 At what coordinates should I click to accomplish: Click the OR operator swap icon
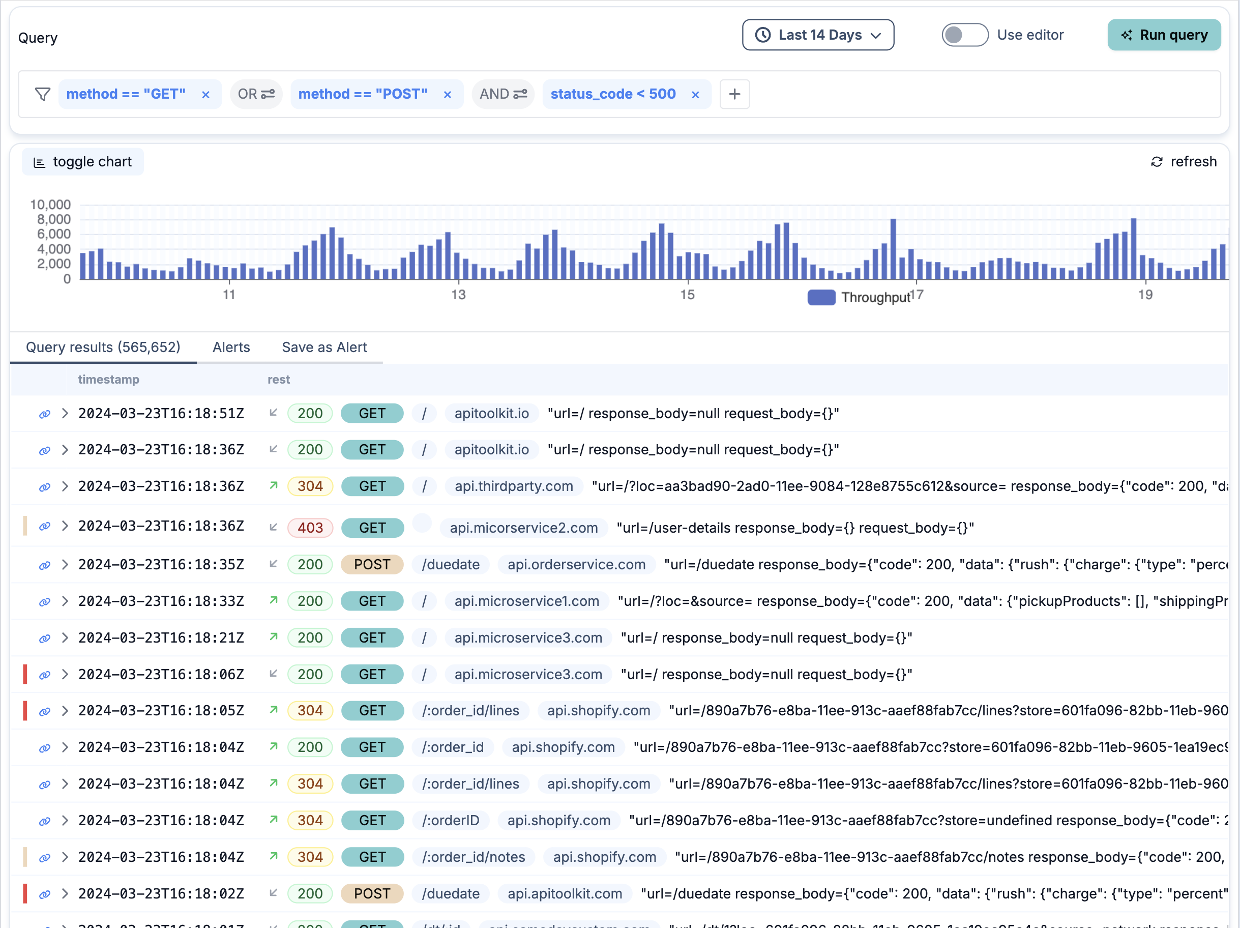[x=268, y=94]
